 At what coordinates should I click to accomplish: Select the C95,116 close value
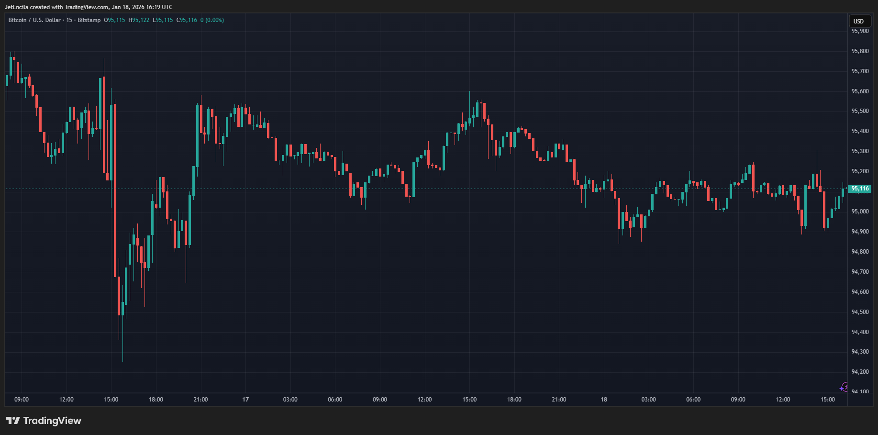[x=187, y=20]
